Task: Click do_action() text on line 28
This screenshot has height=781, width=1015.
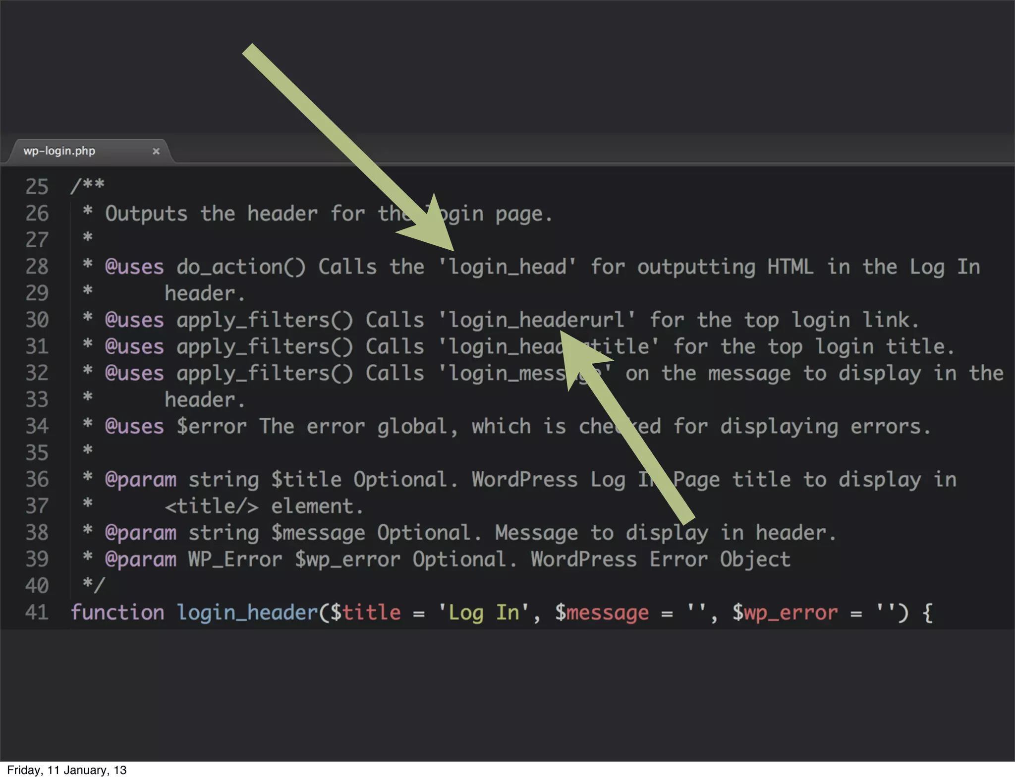Action: (241, 267)
